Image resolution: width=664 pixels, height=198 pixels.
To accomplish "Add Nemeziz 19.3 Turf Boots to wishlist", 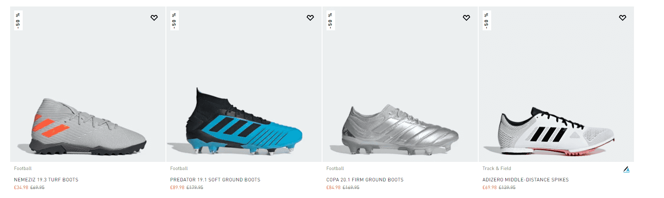I will tap(154, 18).
